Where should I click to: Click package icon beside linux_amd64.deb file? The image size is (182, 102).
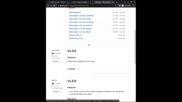tap(70, 16)
